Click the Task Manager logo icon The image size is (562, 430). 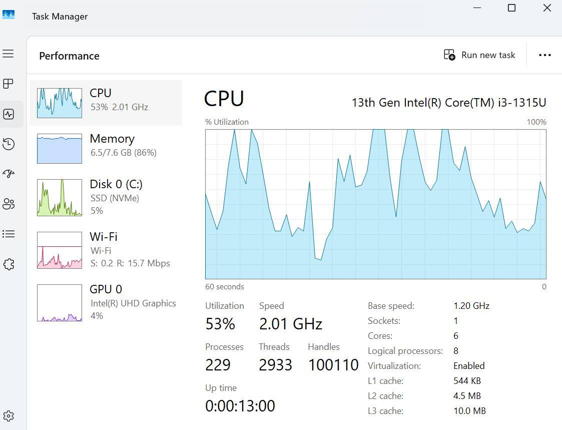click(9, 15)
